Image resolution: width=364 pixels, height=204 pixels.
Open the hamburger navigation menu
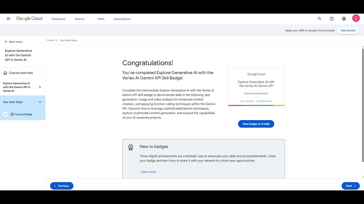pos(8,19)
